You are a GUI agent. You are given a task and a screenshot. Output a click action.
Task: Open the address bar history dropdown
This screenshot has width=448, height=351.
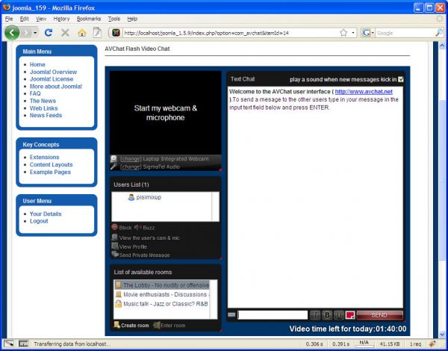(353, 33)
